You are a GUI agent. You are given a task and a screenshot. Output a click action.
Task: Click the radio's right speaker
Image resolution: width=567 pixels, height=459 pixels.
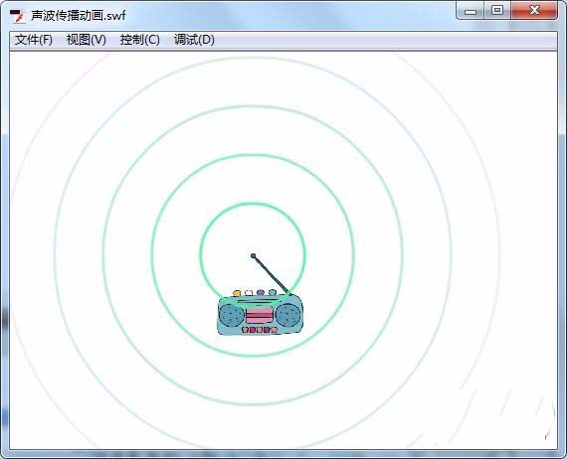point(288,315)
